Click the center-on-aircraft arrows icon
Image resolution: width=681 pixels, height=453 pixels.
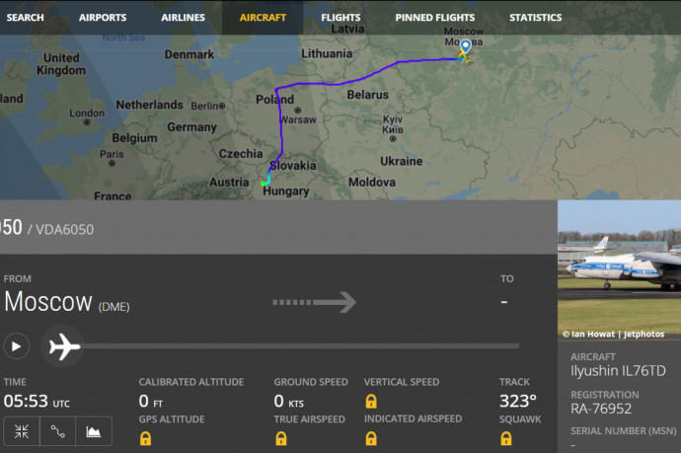point(22,431)
